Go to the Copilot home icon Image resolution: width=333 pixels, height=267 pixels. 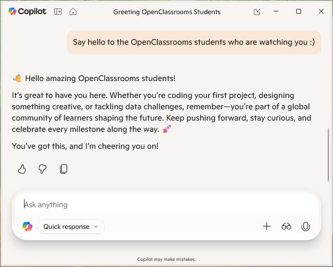(73, 11)
